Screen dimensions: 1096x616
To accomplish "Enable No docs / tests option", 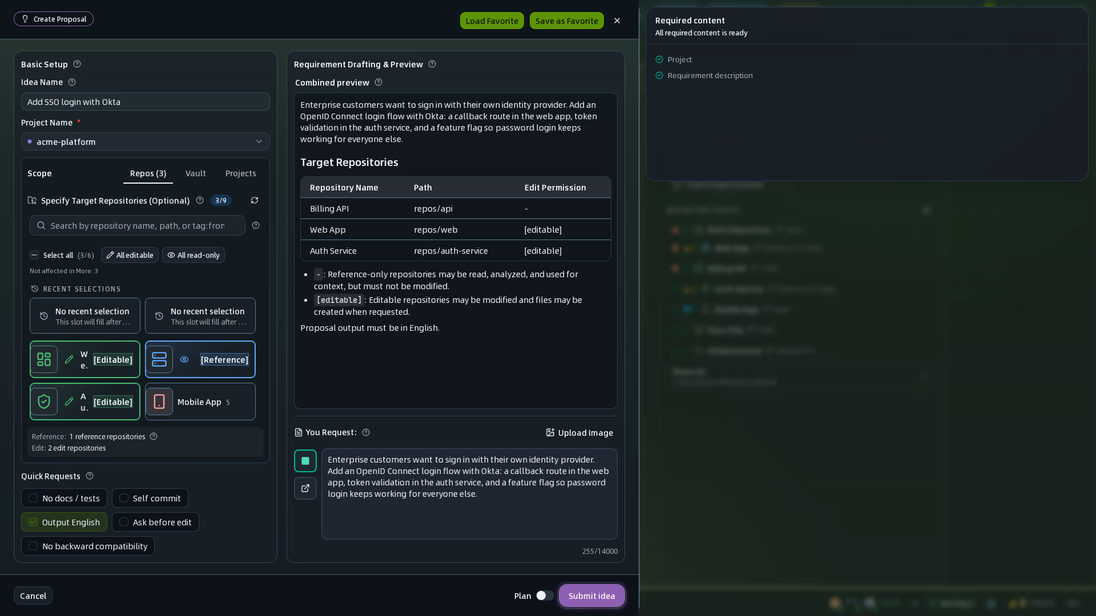I will click(x=64, y=498).
